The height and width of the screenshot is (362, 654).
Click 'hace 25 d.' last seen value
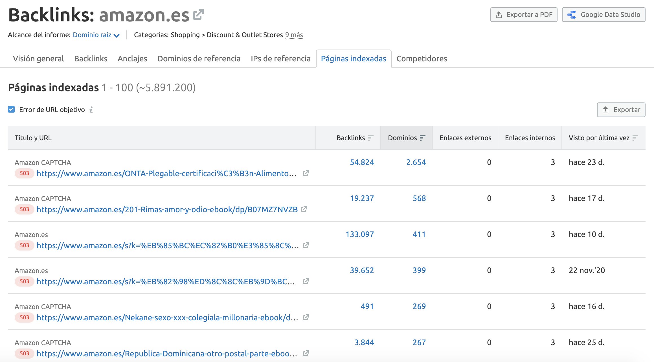587,342
